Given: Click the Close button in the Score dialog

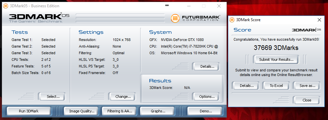Looking at the screenshot, I should coord(306,100).
